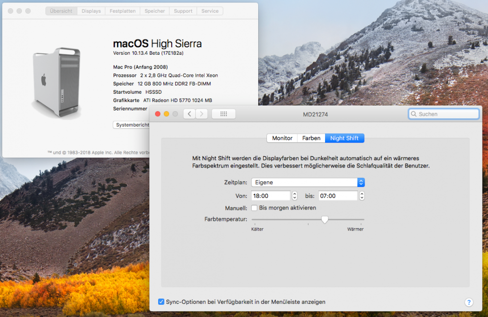Click the Von time field 18:00

[271, 196]
